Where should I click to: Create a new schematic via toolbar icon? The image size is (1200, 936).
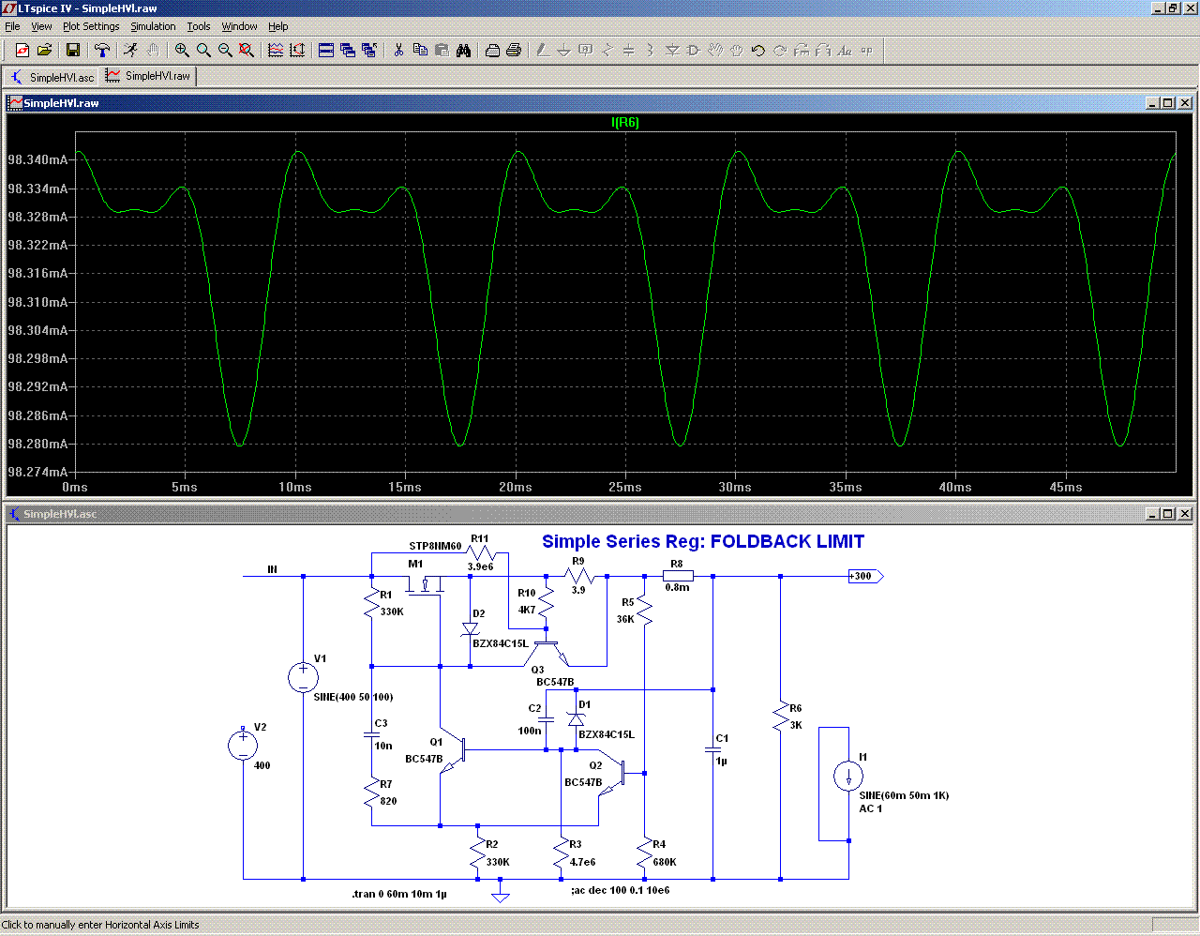(22, 50)
